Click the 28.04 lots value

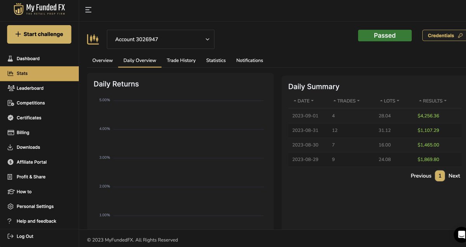click(385, 116)
